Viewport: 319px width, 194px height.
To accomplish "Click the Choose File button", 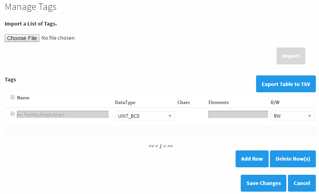I will (x=22, y=38).
